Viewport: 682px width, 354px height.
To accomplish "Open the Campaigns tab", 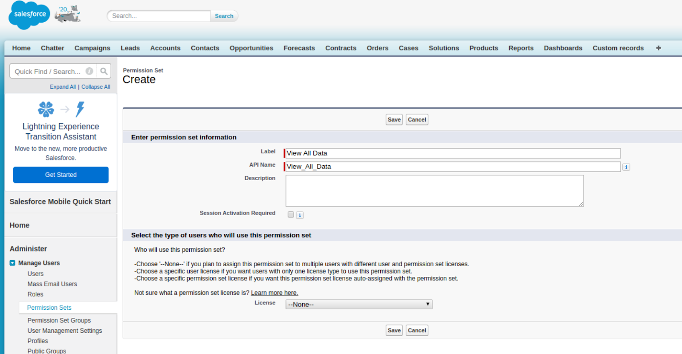I will click(92, 48).
